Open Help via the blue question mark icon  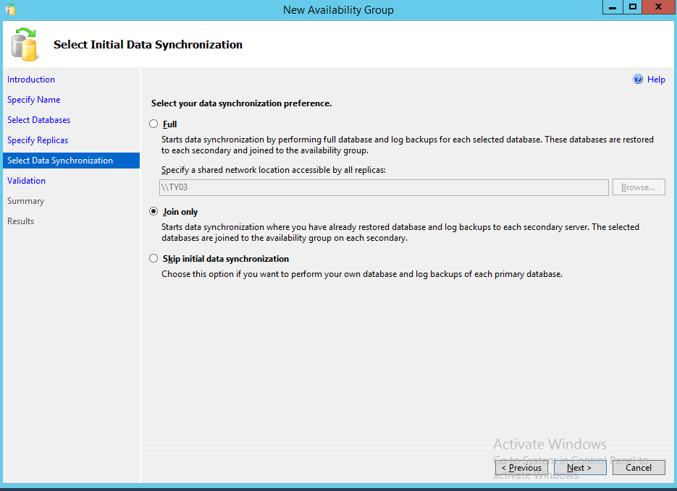pyautogui.click(x=638, y=80)
